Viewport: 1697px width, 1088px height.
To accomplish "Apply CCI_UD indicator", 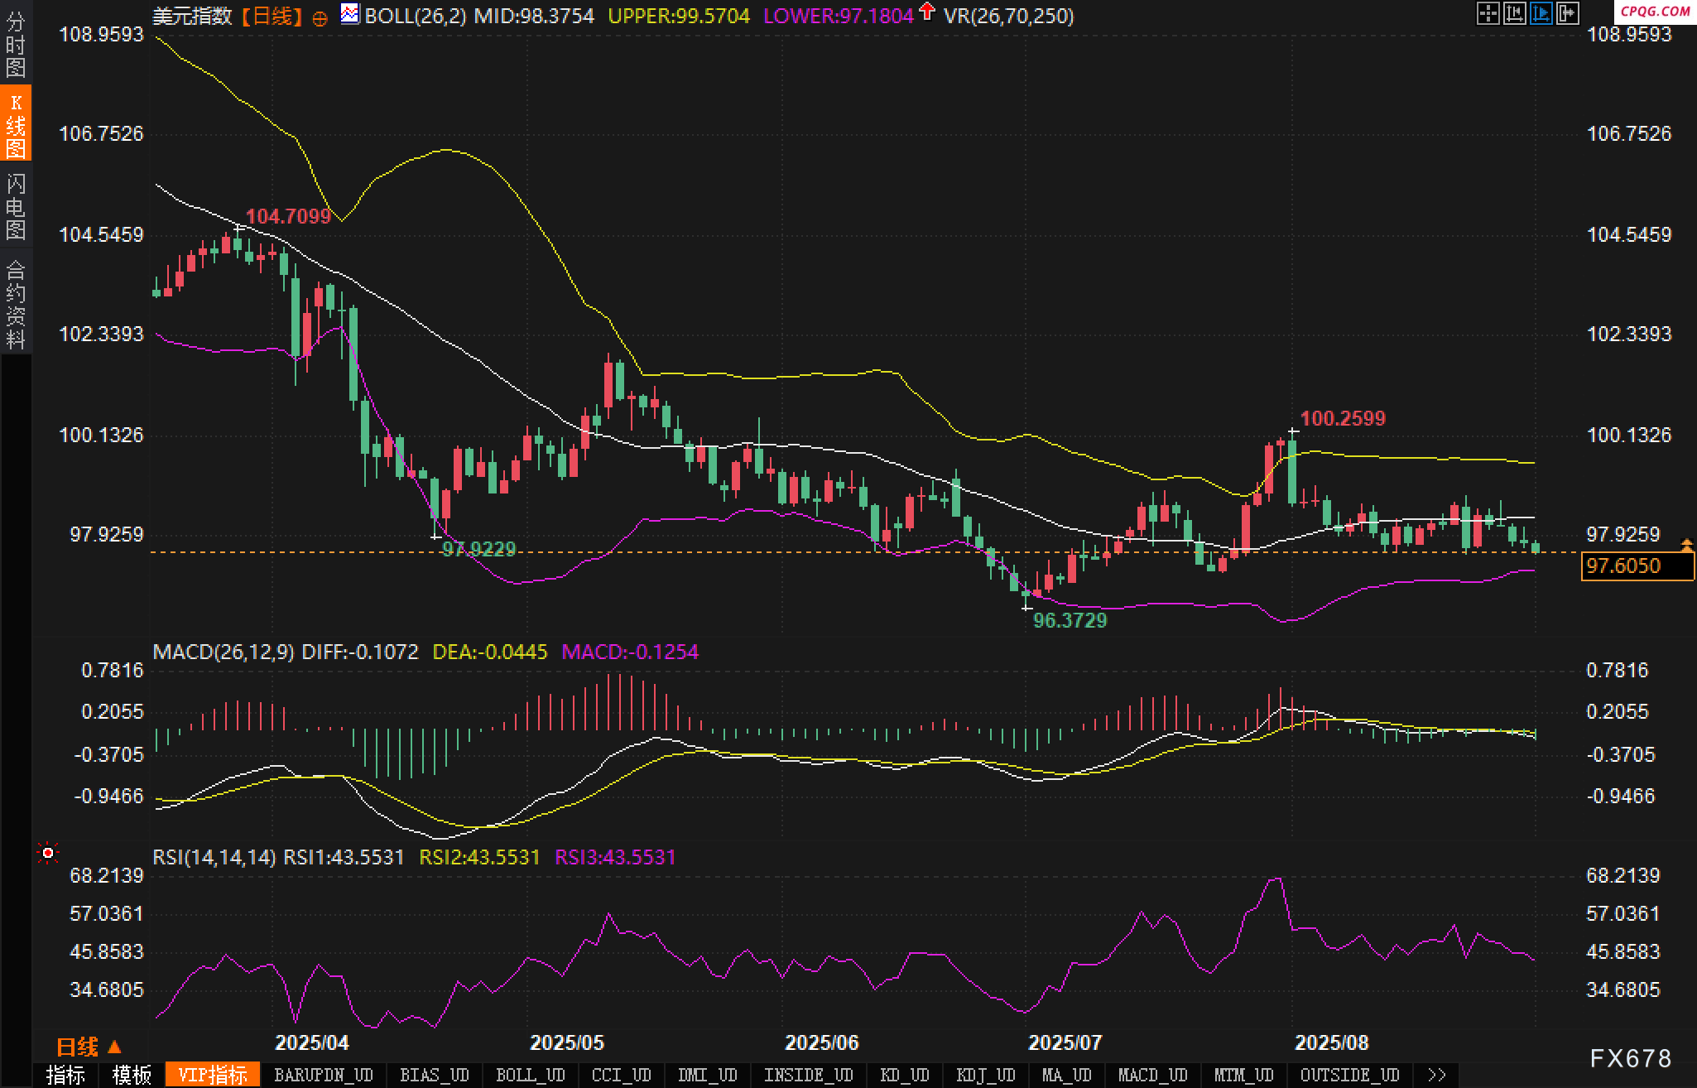I will [x=622, y=1075].
